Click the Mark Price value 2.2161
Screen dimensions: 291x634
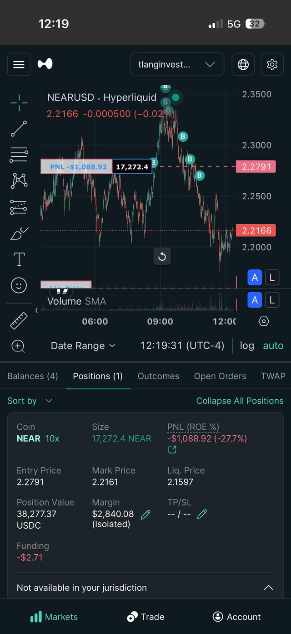click(x=105, y=482)
